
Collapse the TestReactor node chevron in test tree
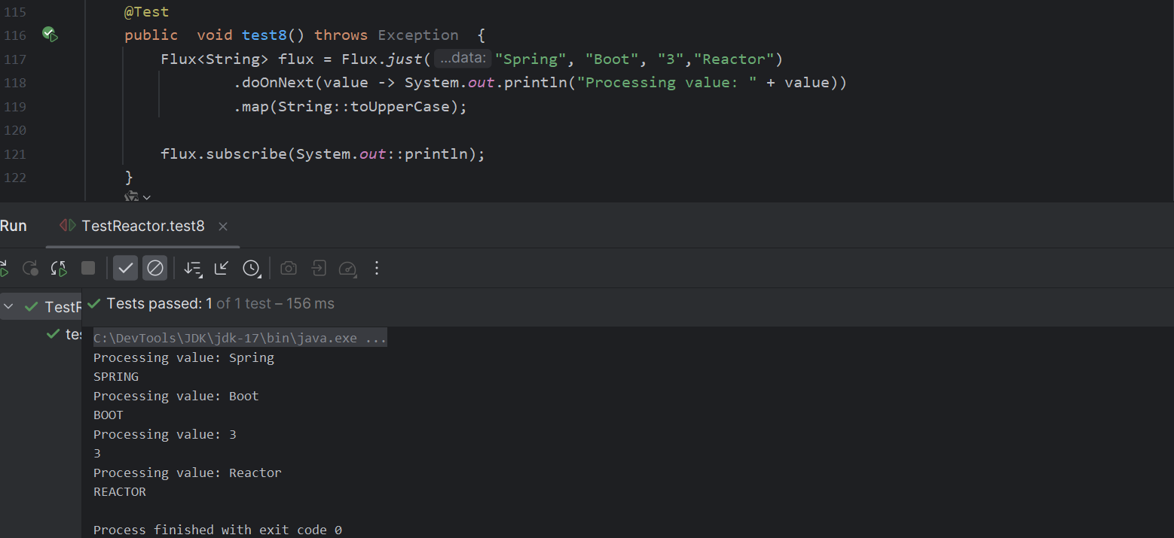(8, 306)
